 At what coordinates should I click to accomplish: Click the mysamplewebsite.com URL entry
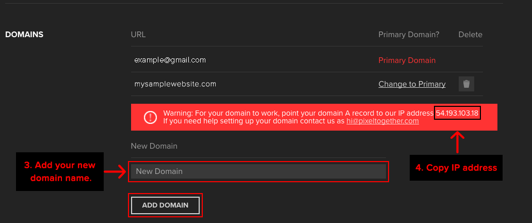[175, 84]
